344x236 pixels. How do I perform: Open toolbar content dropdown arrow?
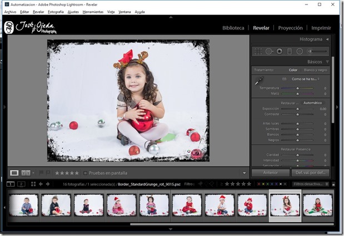pyautogui.click(x=244, y=173)
